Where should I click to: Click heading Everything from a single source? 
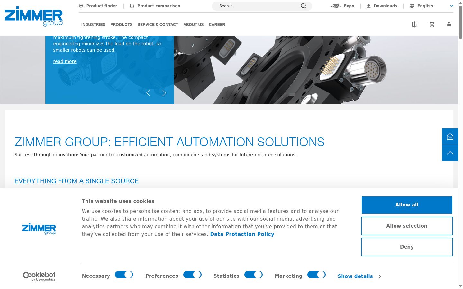click(x=77, y=181)
